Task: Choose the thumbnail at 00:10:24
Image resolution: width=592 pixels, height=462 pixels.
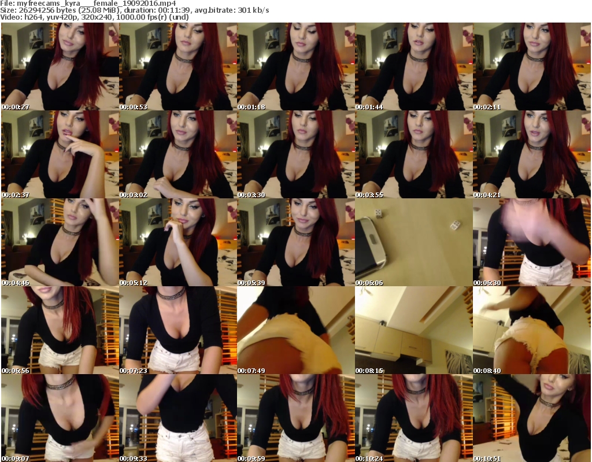Action: [x=414, y=418]
